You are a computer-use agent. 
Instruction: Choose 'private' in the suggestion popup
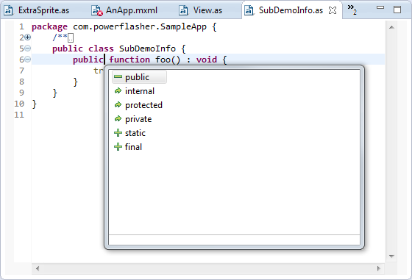pos(138,119)
